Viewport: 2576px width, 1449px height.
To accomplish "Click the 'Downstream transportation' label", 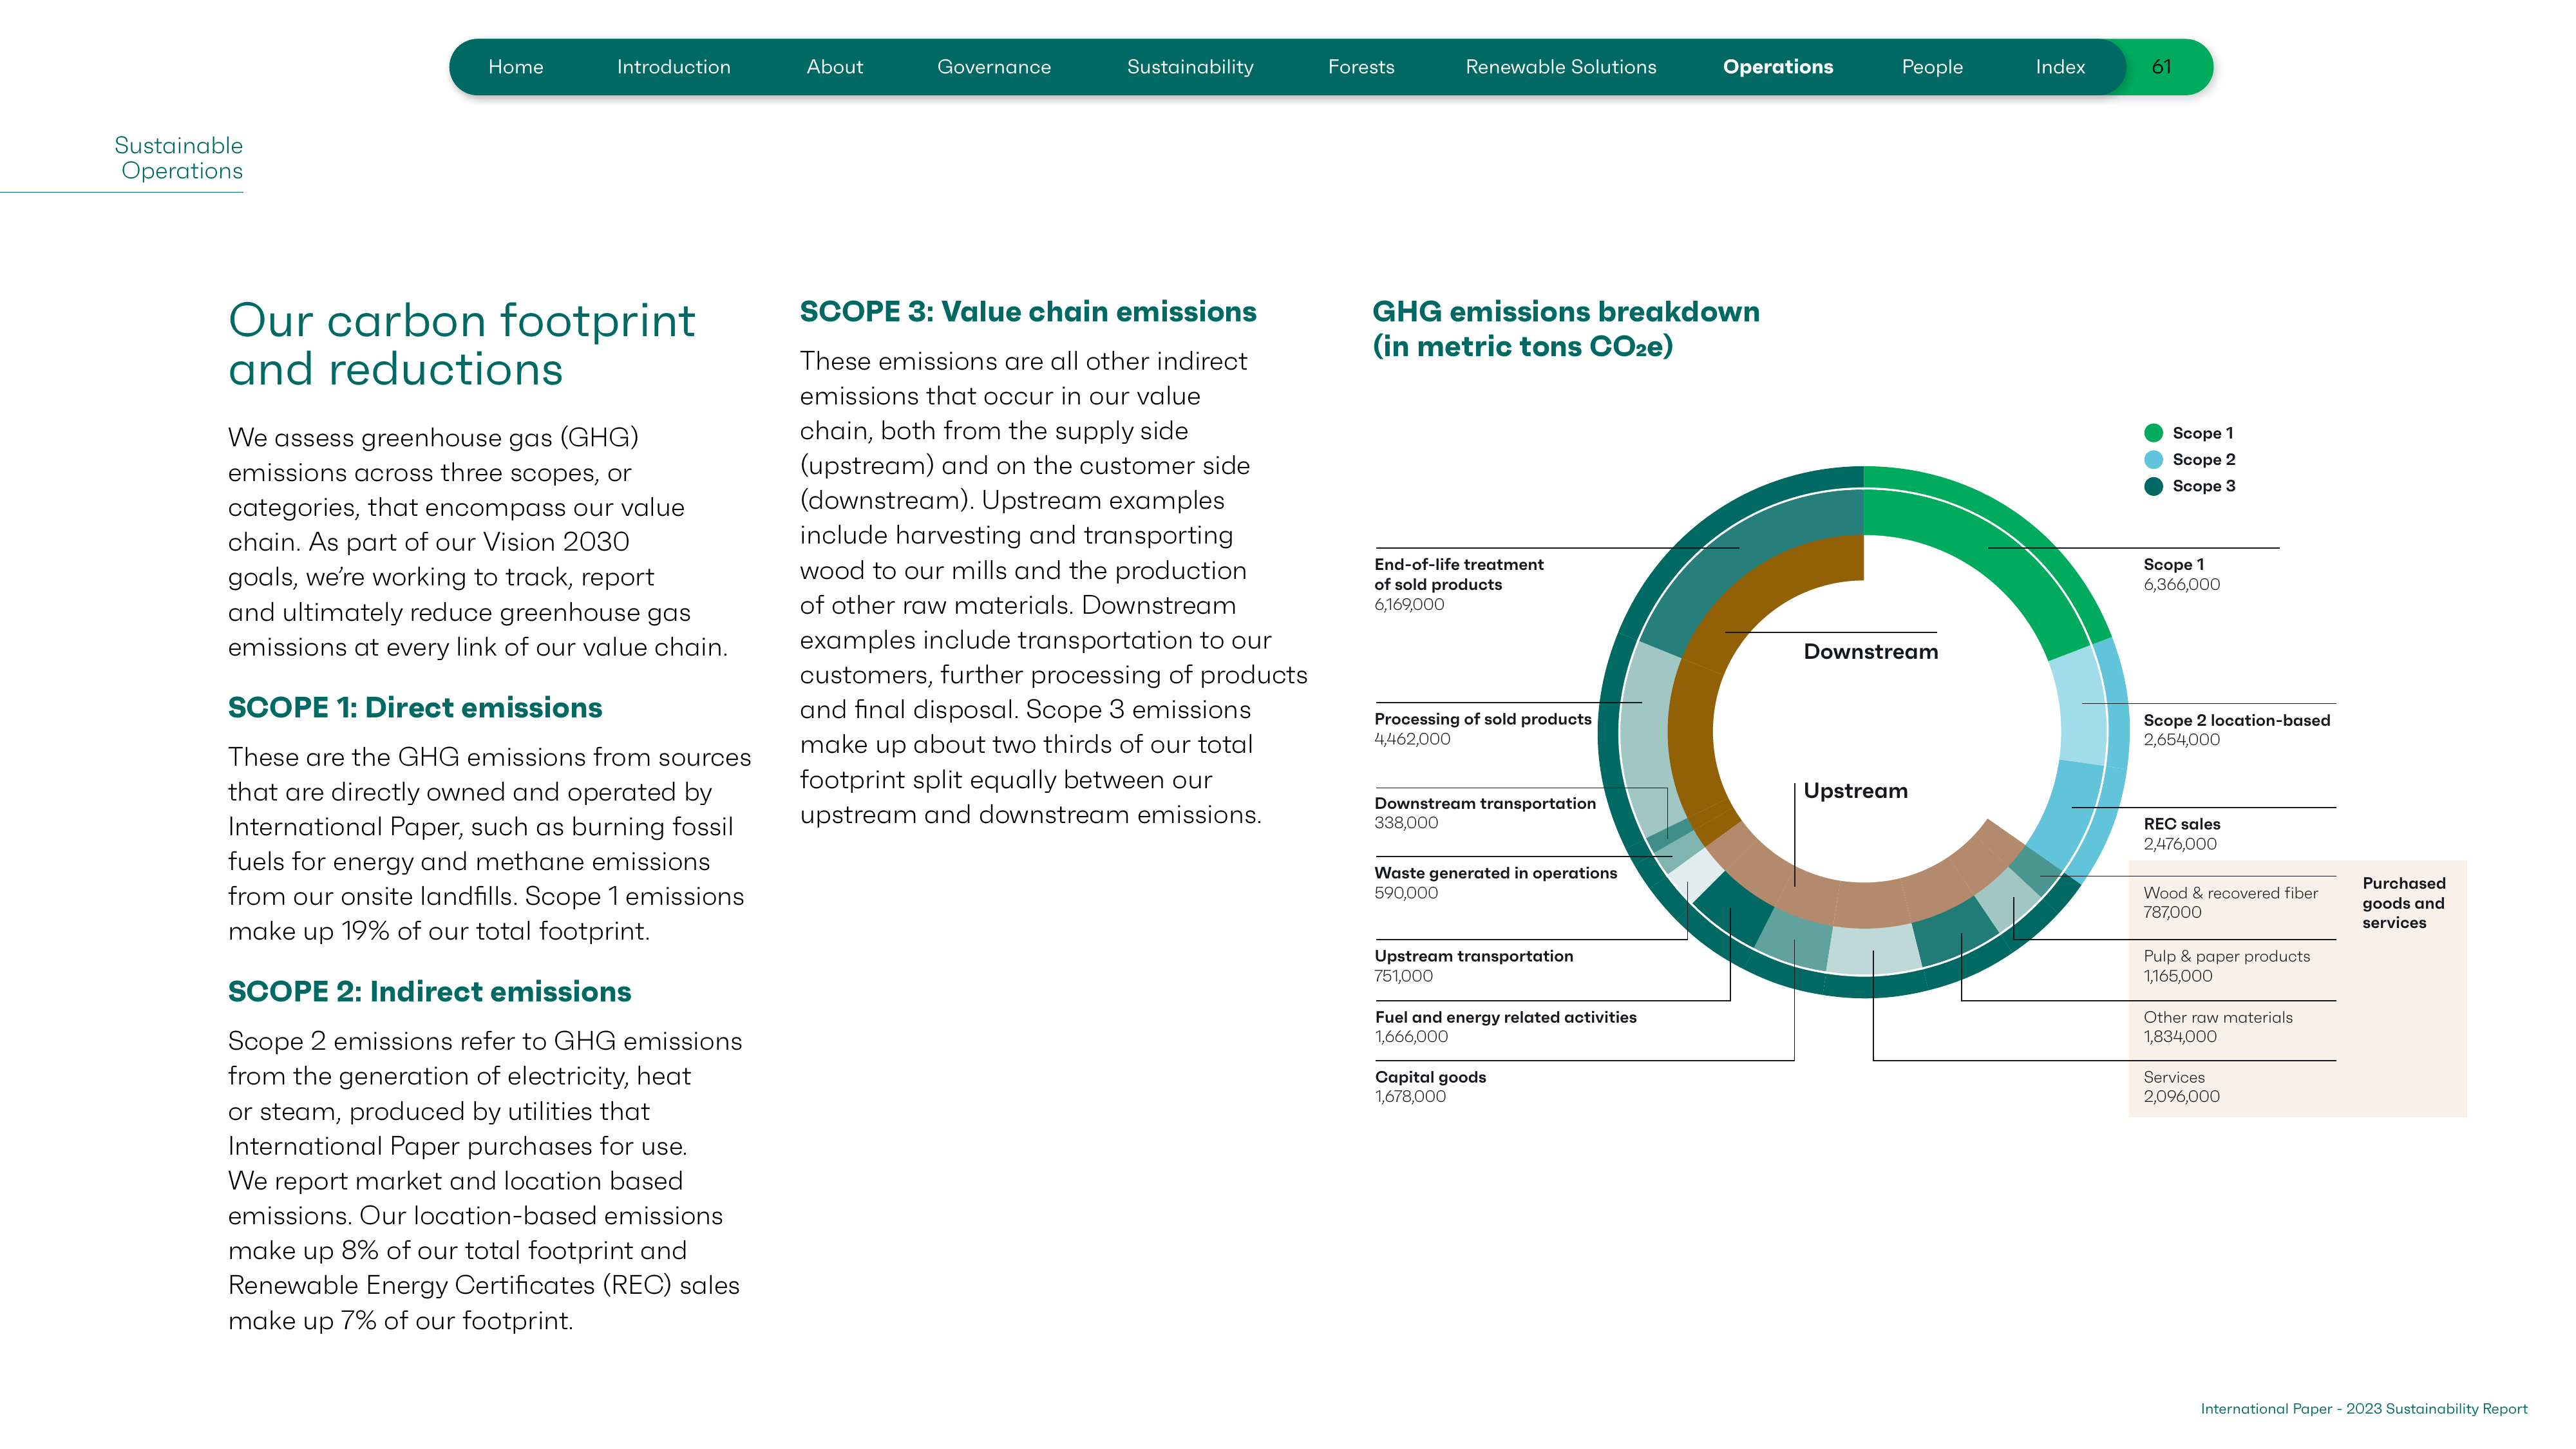I will coord(1485,803).
